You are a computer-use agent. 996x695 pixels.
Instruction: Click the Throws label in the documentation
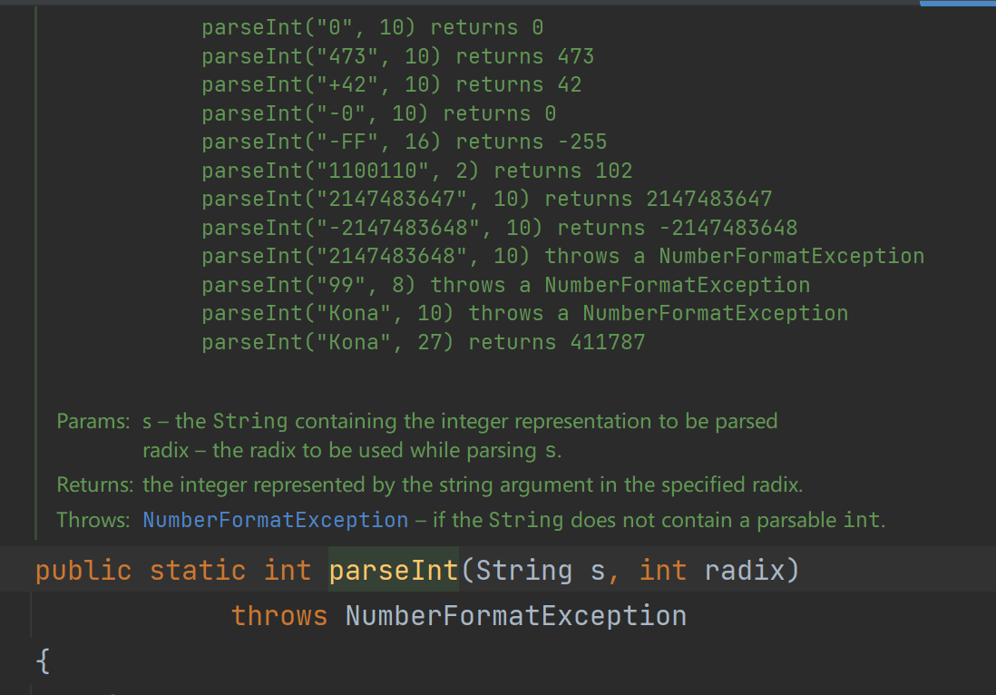click(x=93, y=520)
